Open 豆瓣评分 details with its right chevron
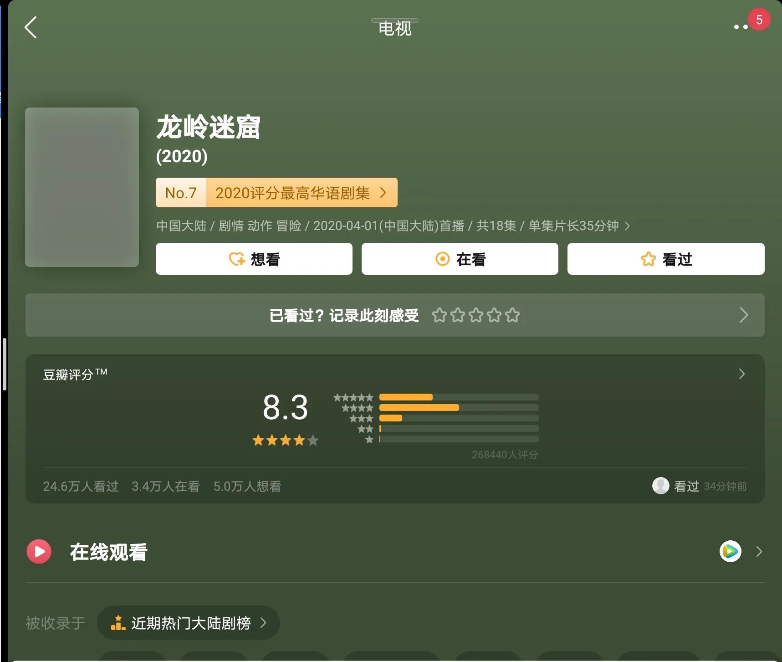 (x=742, y=374)
